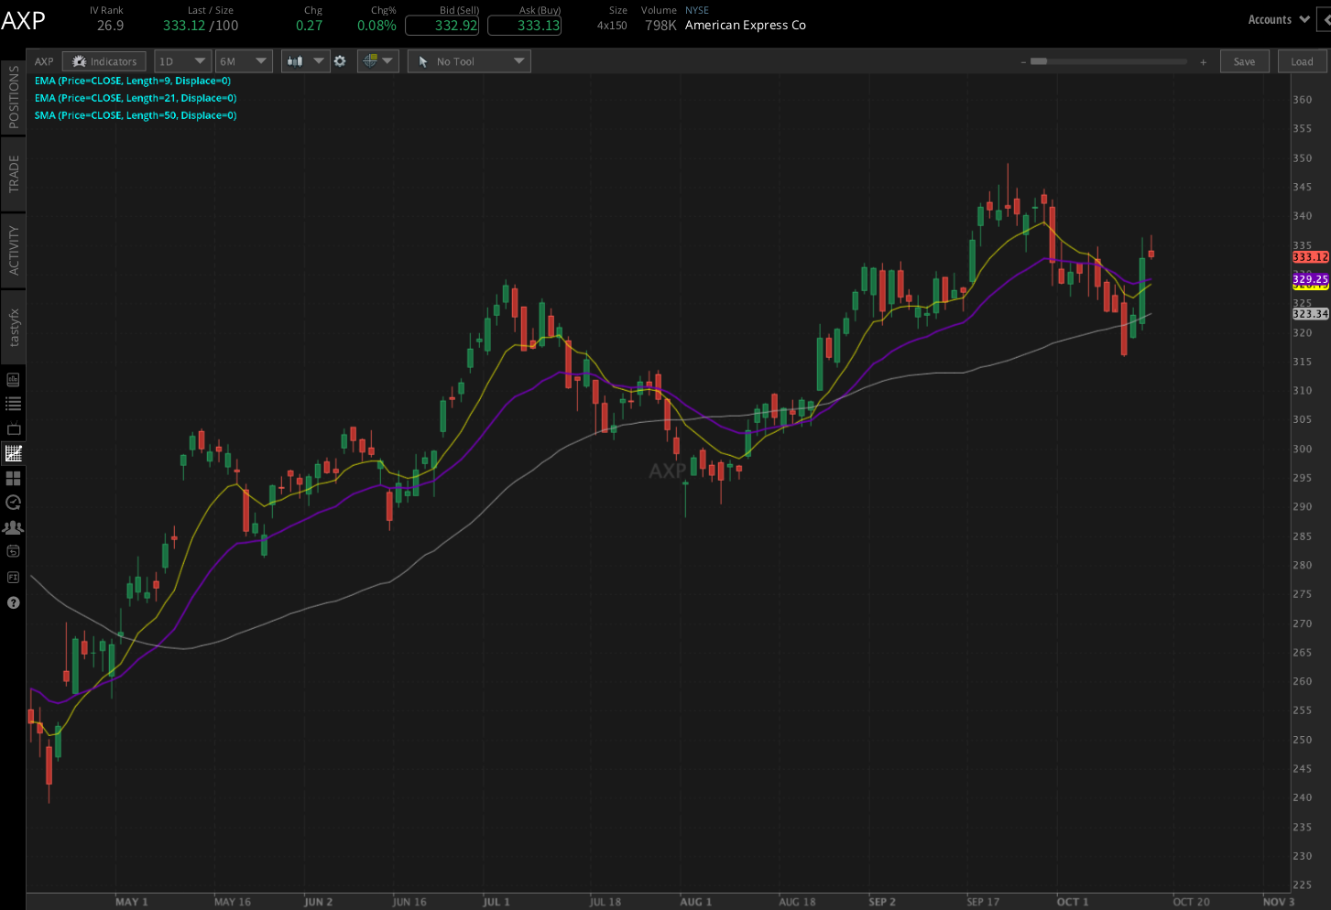Viewport: 1331px width, 910px height.
Task: Select the chart tool icon in sidebar
Action: tap(14, 452)
